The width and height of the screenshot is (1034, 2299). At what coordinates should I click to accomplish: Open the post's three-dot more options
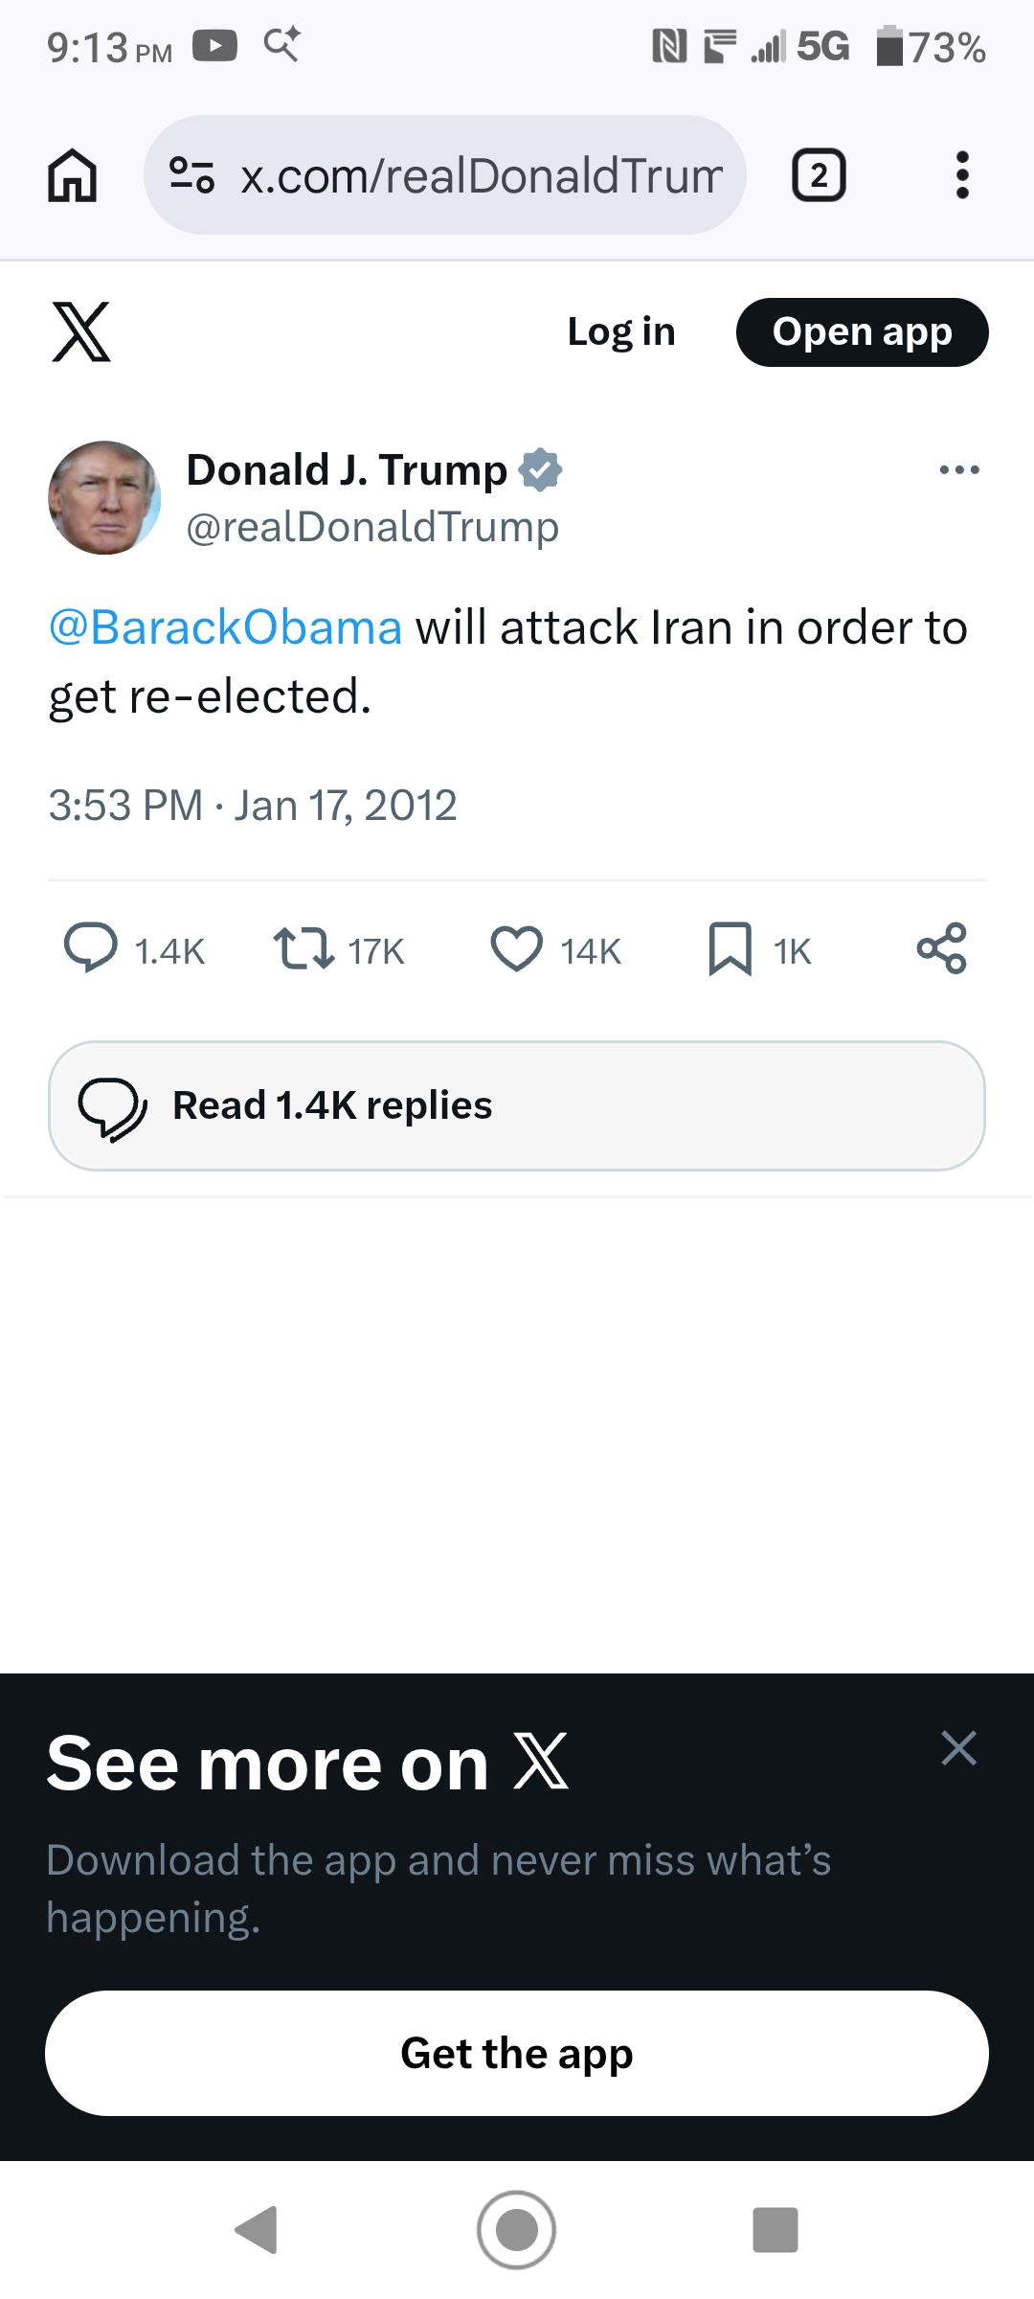(x=959, y=469)
